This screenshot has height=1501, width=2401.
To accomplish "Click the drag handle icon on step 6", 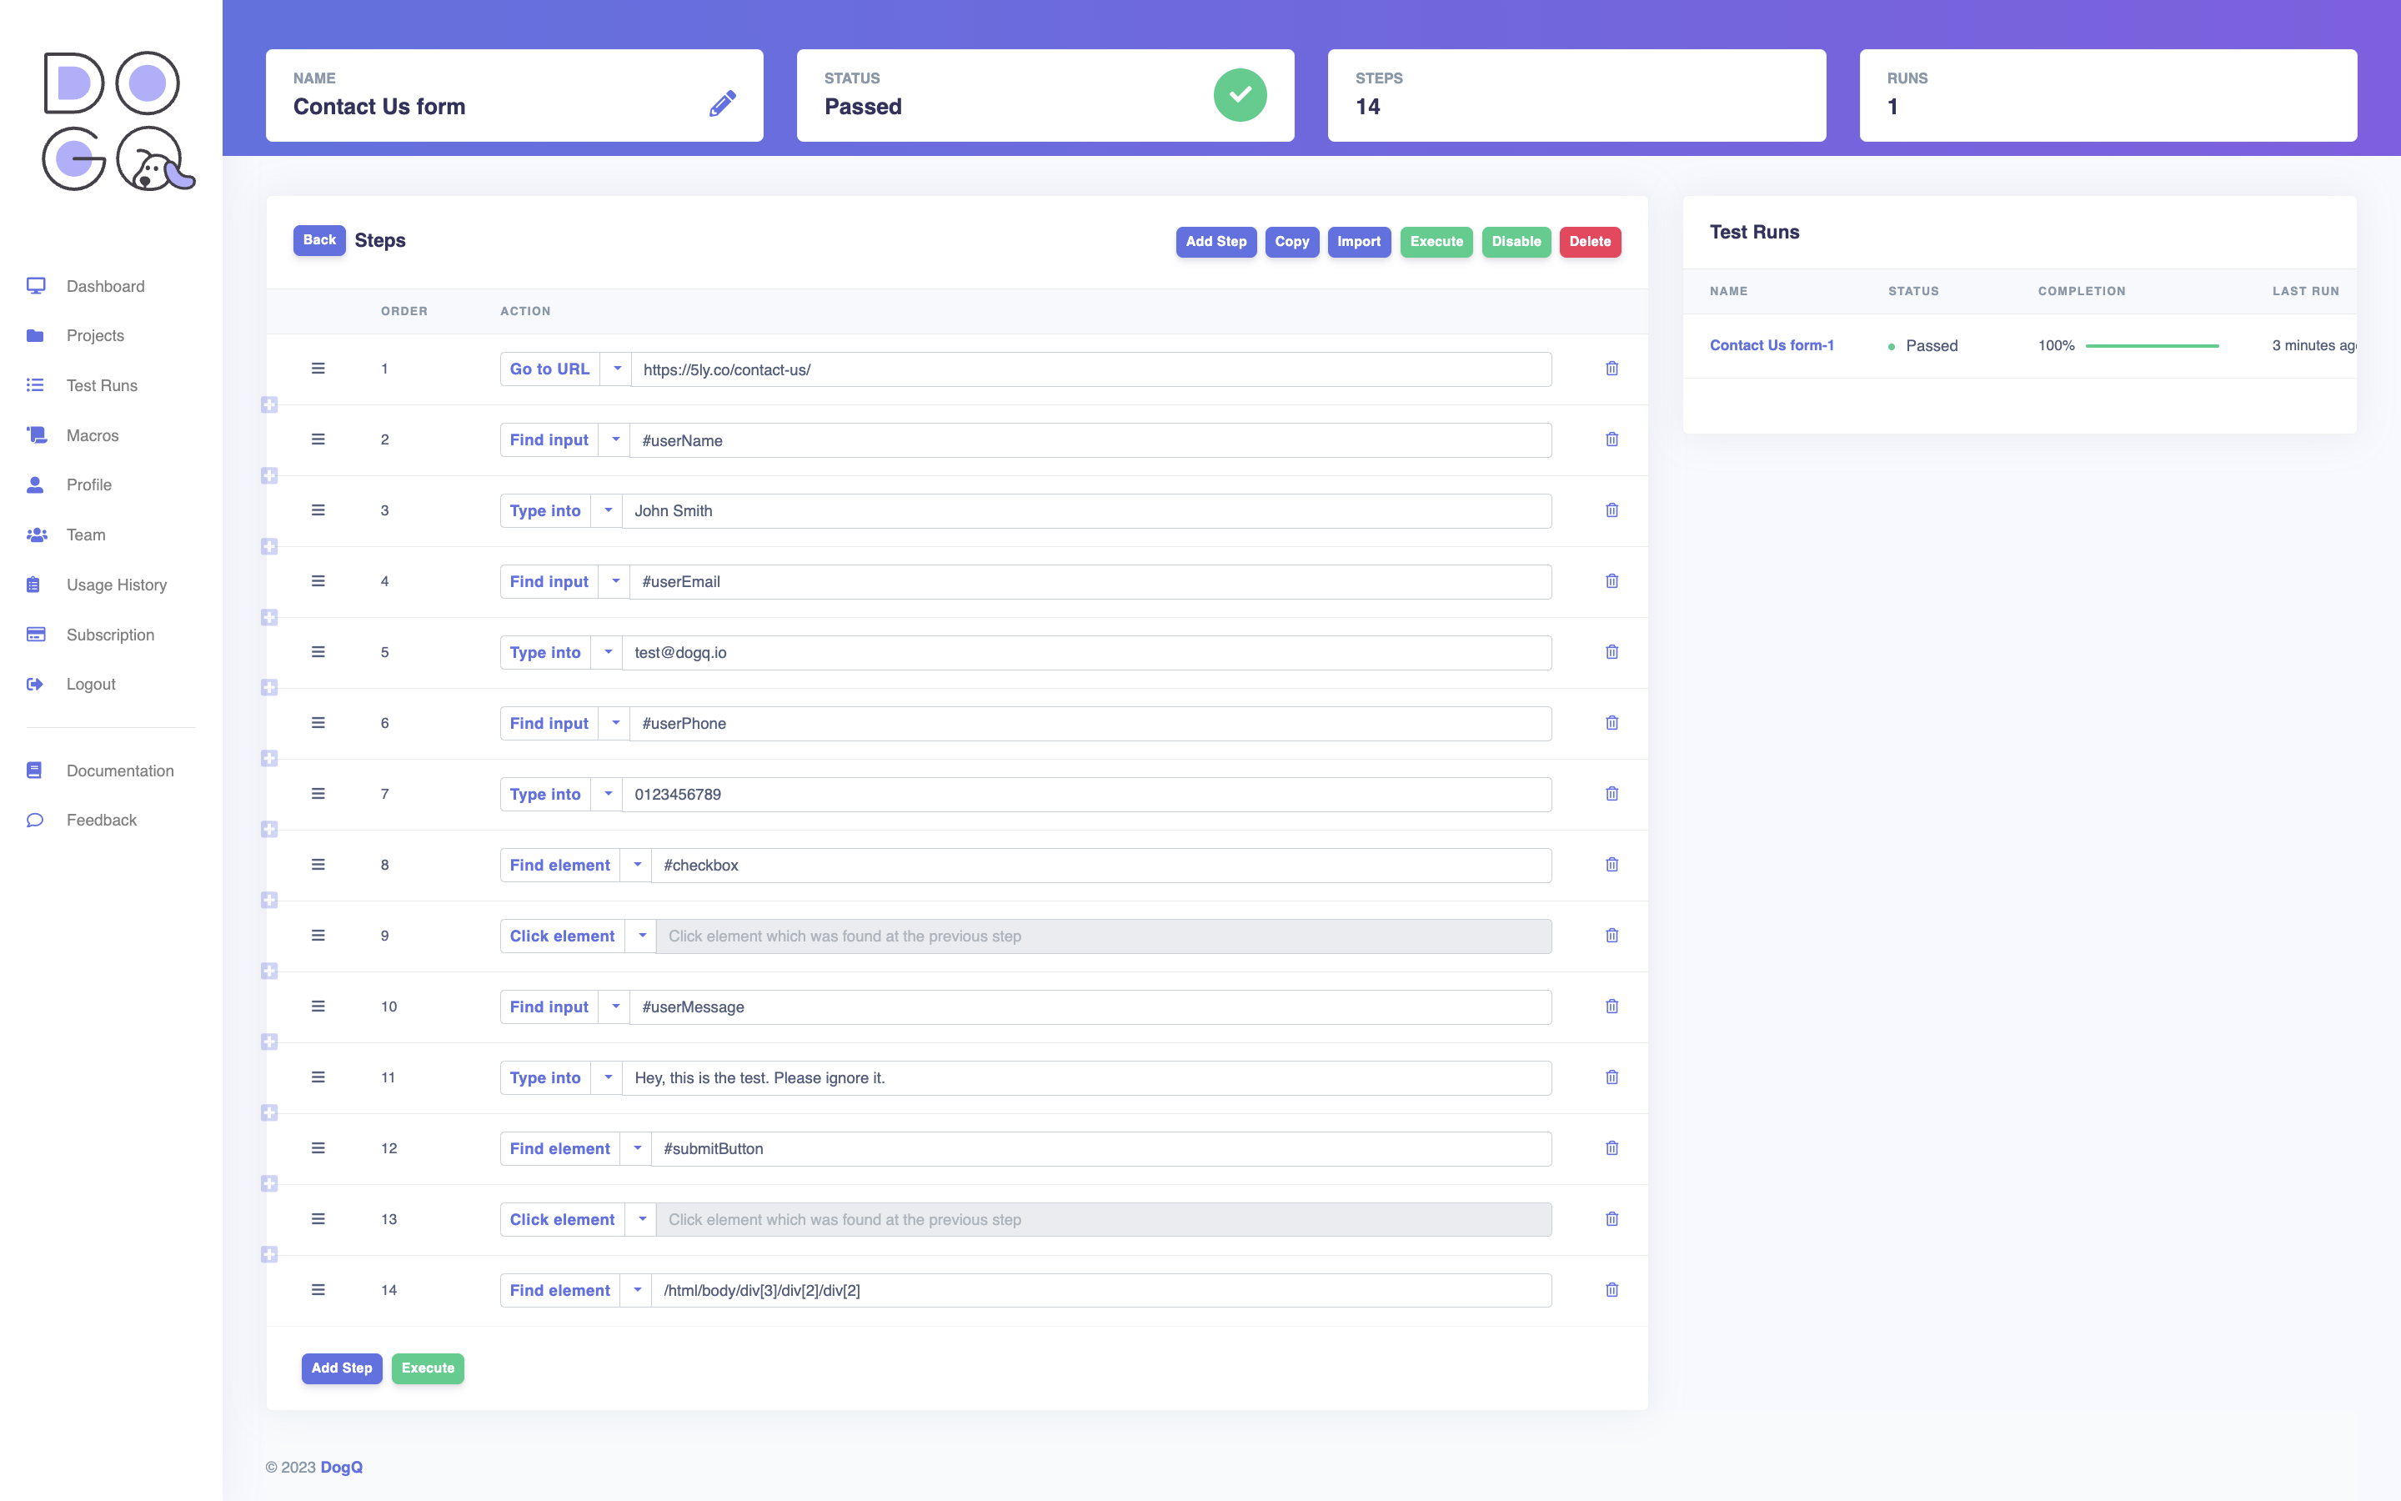I will [318, 723].
